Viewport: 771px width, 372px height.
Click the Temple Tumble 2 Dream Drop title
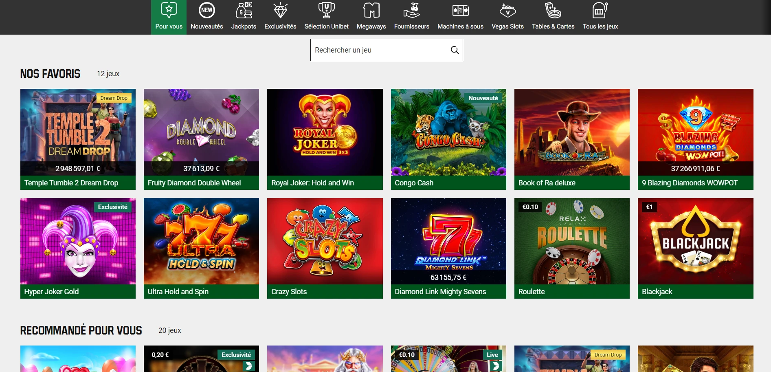coord(71,183)
